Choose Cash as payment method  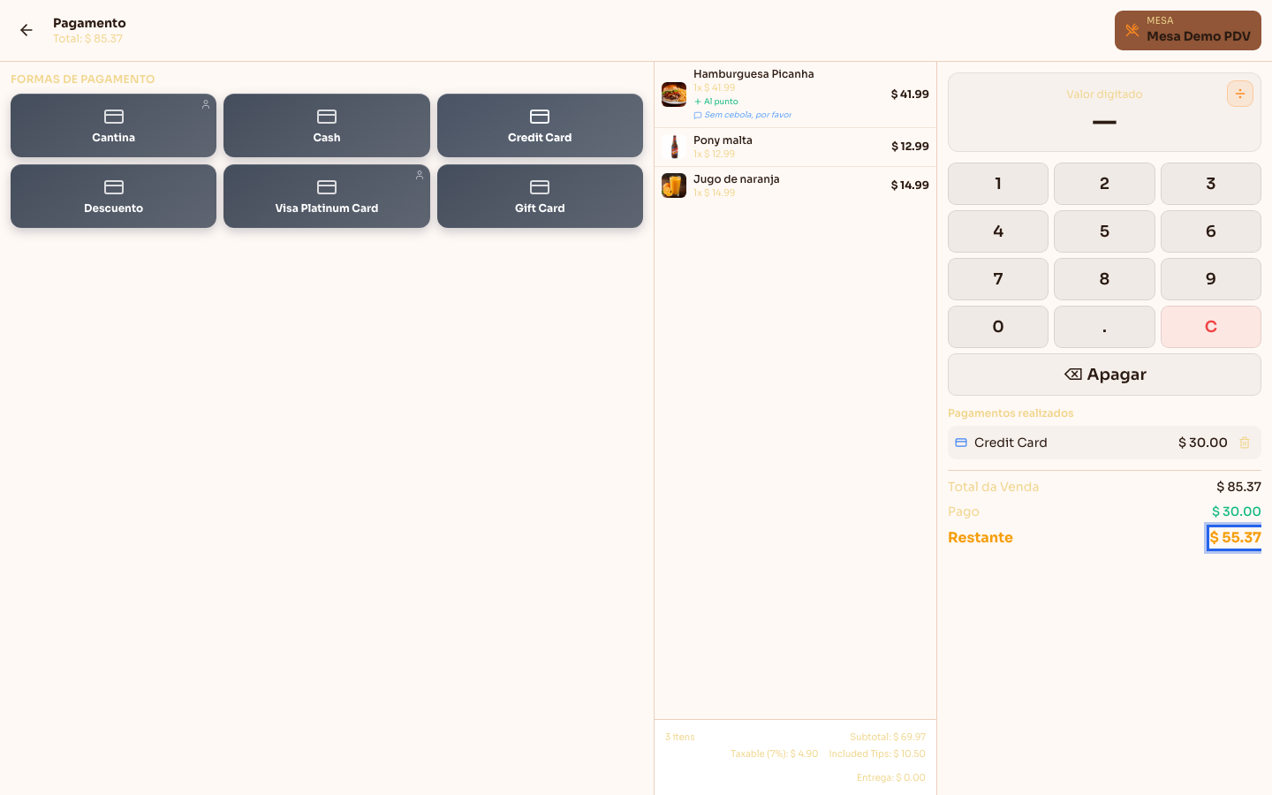[x=327, y=125]
